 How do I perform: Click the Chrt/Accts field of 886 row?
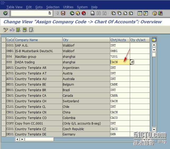click(x=120, y=56)
